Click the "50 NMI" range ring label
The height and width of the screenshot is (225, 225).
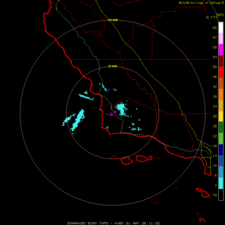pyautogui.click(x=112, y=66)
